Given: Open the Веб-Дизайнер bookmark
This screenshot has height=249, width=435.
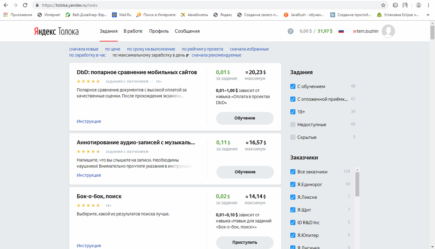Looking at the screenshot, I should pos(86,15).
